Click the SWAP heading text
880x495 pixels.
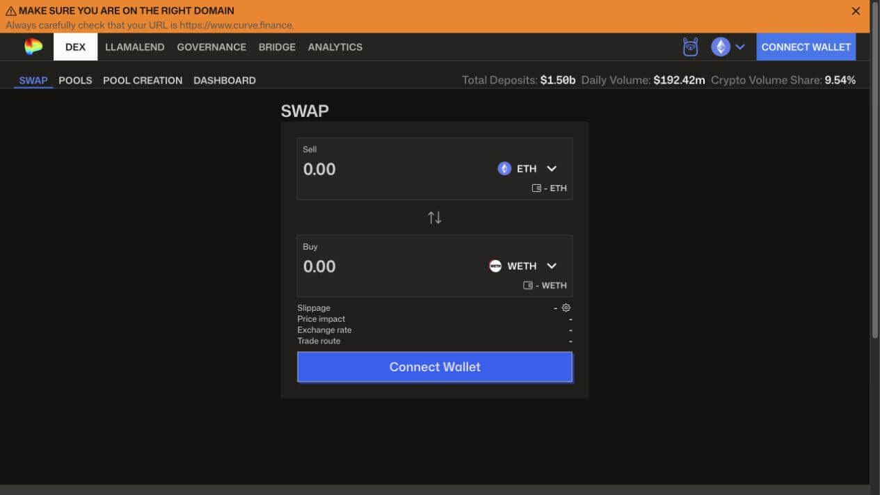305,111
